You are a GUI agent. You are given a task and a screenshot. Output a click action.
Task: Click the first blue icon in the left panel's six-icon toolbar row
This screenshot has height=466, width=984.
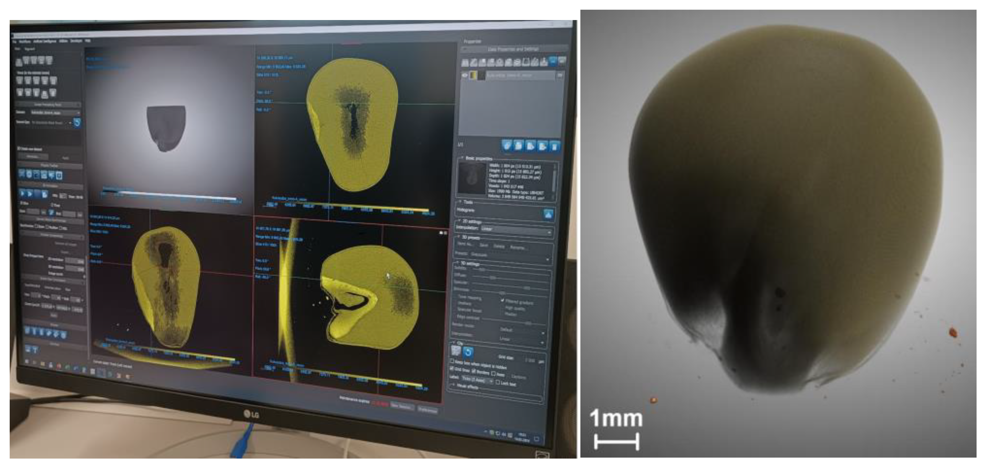pos(22,175)
